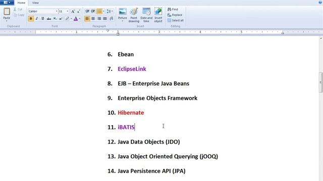Click the vertical scrollbar thumb
Screen dimensions: 323x181
(321, 82)
